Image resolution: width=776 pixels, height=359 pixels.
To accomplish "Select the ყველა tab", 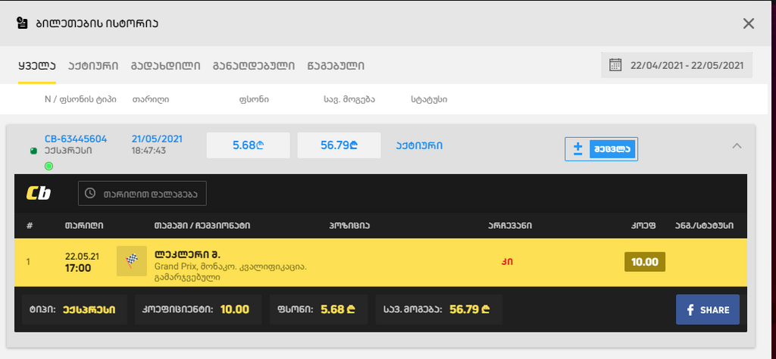I will (x=37, y=66).
